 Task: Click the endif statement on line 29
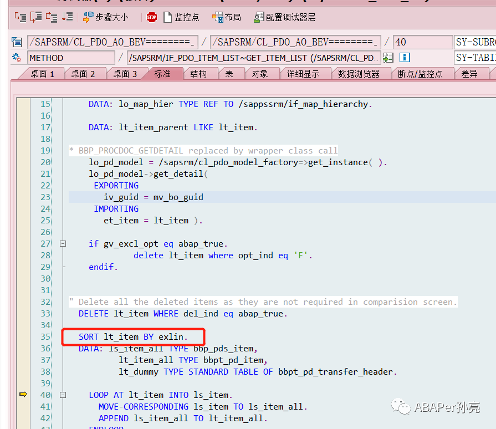pos(103,267)
